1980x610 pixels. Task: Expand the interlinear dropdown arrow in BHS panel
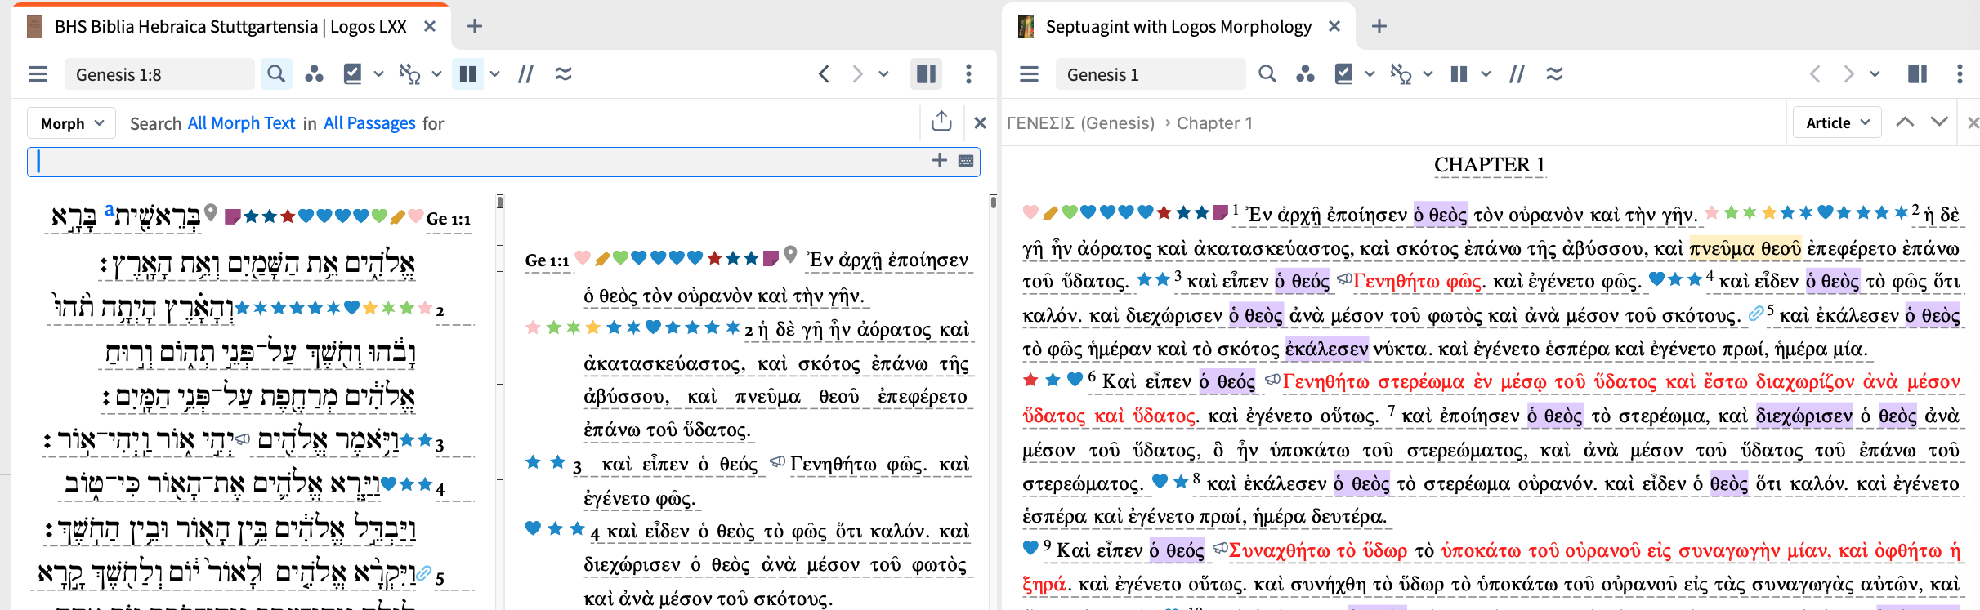pos(436,74)
